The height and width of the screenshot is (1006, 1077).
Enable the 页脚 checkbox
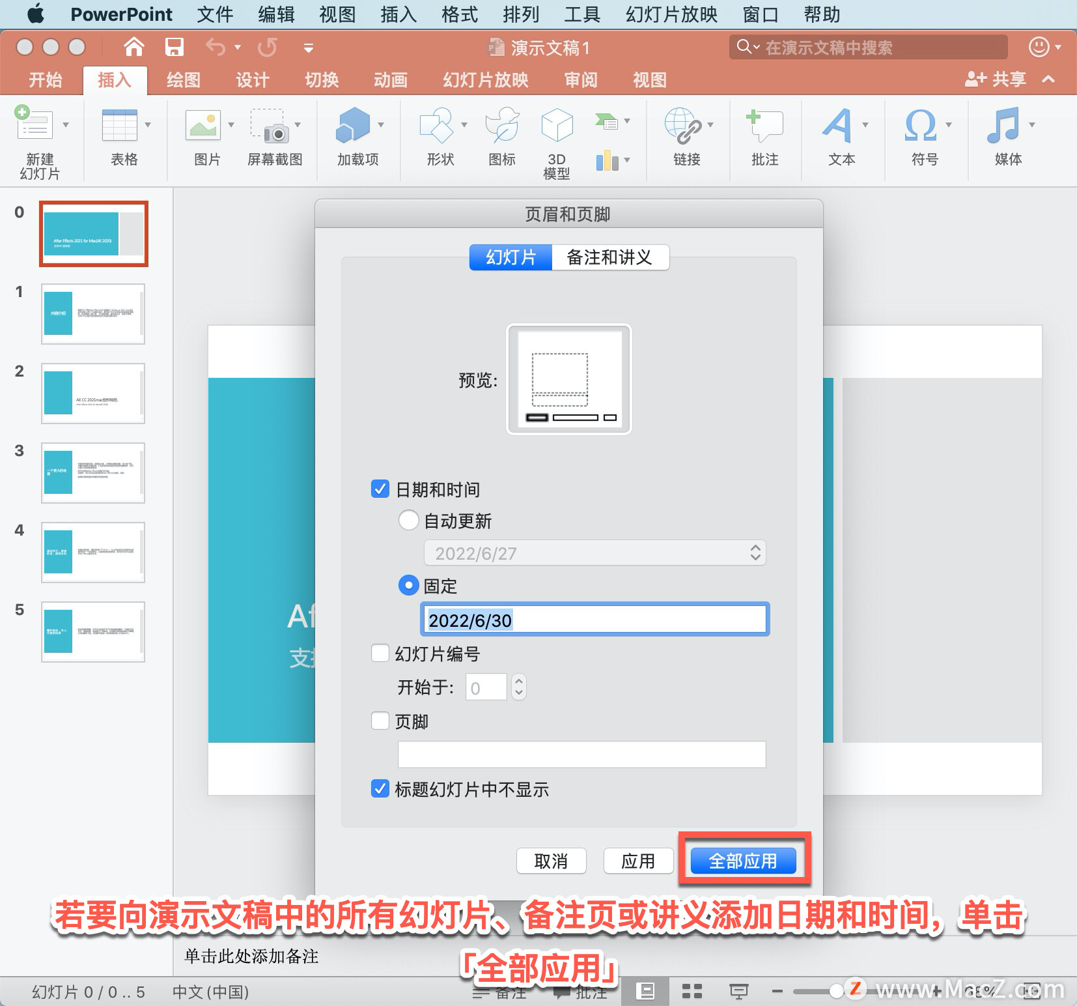pyautogui.click(x=380, y=721)
